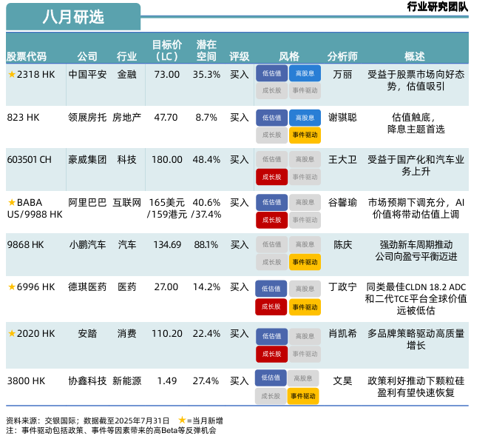Click upside value 35.3%
The height and width of the screenshot is (436, 488).
206,75
